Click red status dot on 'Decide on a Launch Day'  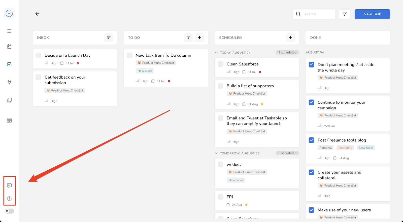pos(78,63)
